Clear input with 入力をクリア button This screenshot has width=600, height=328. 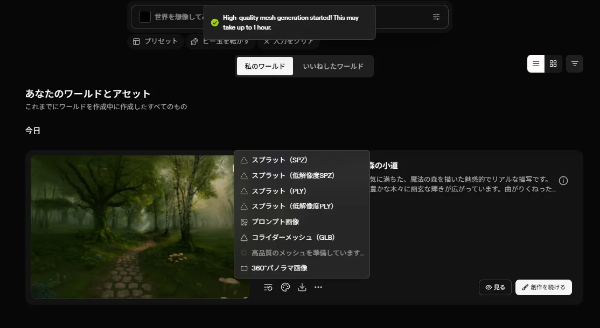289,41
